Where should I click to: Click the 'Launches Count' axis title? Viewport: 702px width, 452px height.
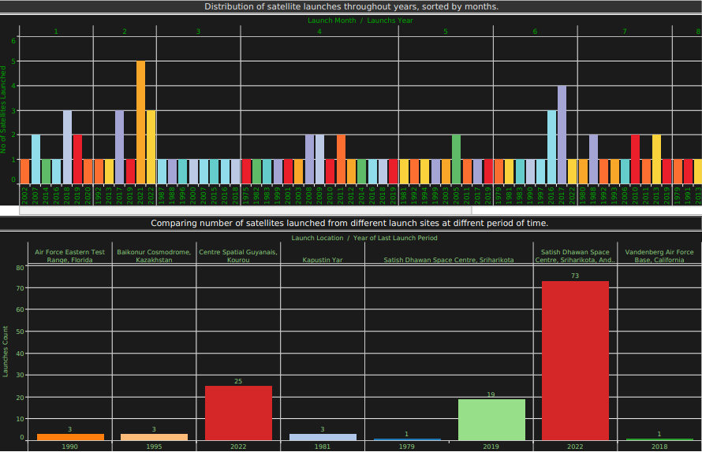(6, 351)
